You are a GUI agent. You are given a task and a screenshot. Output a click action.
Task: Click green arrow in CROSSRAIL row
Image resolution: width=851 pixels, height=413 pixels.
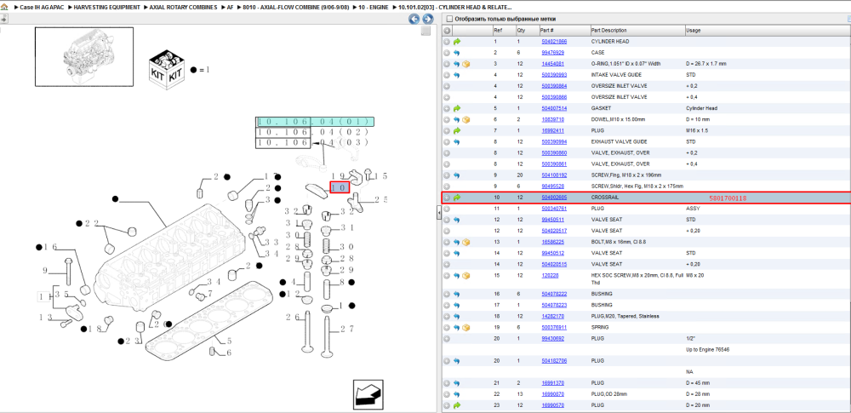point(456,198)
